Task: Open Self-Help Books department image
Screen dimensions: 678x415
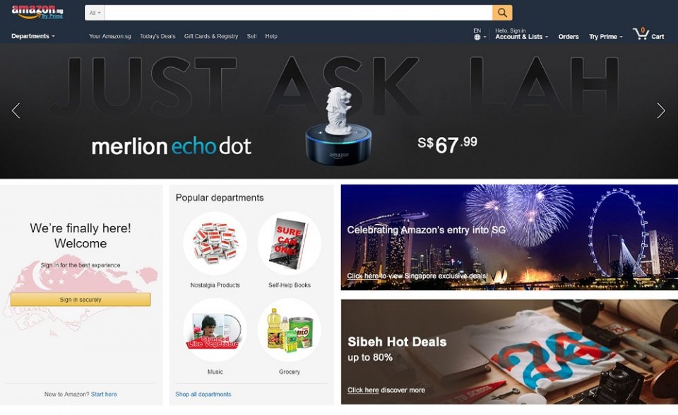Action: point(290,243)
